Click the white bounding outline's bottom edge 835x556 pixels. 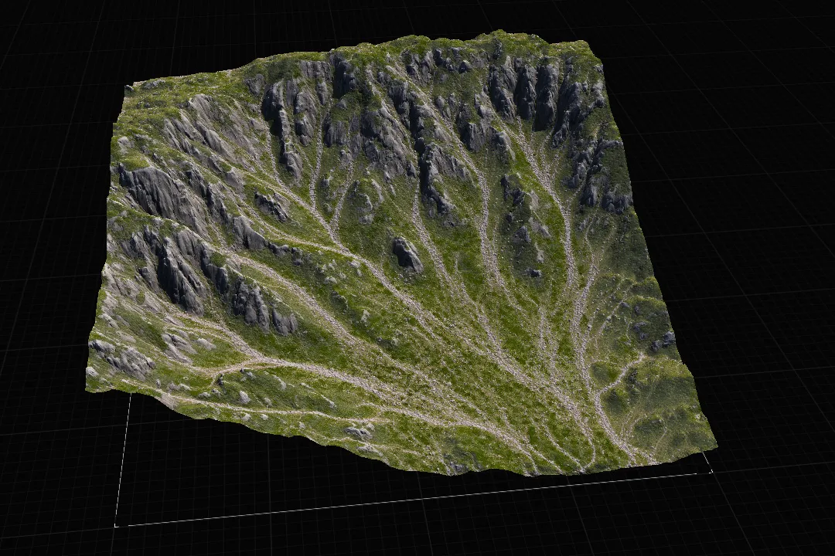(414, 498)
